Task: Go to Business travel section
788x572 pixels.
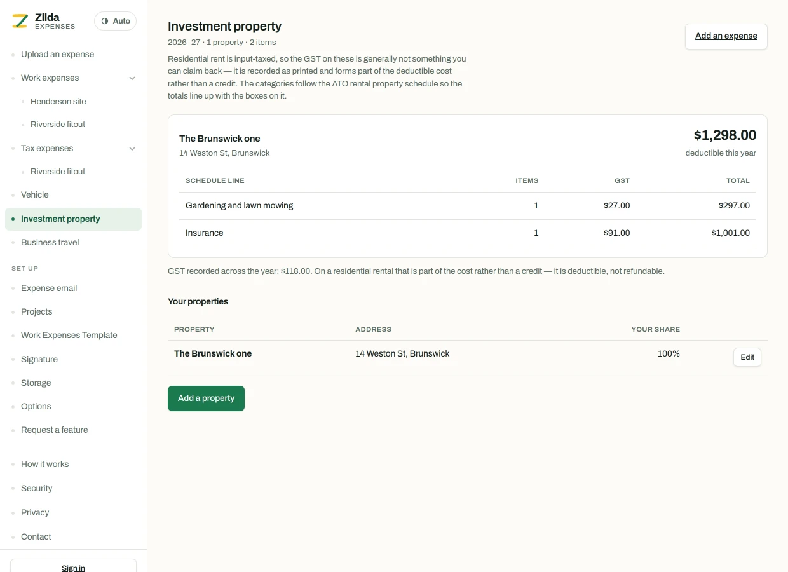Action: coord(50,242)
